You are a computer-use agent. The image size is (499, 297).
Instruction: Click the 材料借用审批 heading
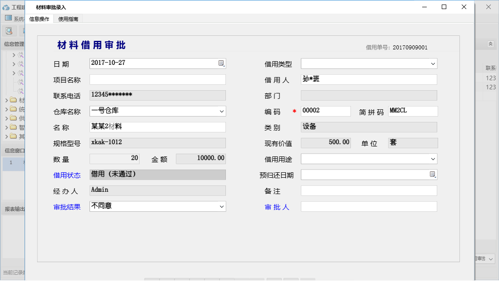click(91, 45)
